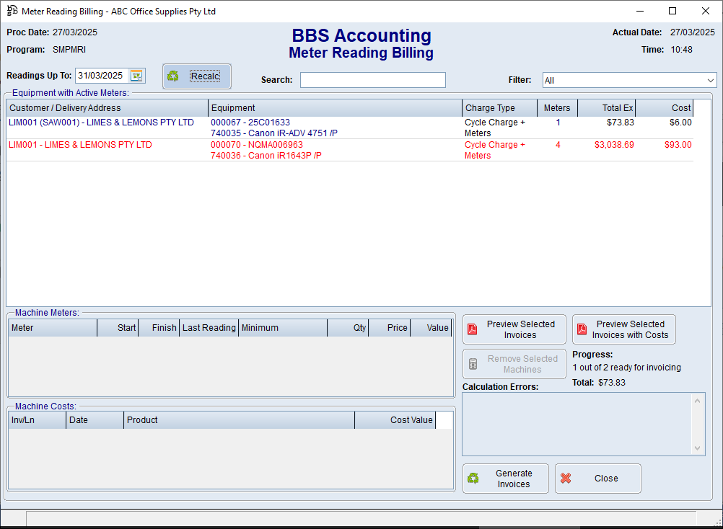Viewport: 723px width, 529px height.
Task: Sort by Equipment column header
Action: tap(336, 108)
